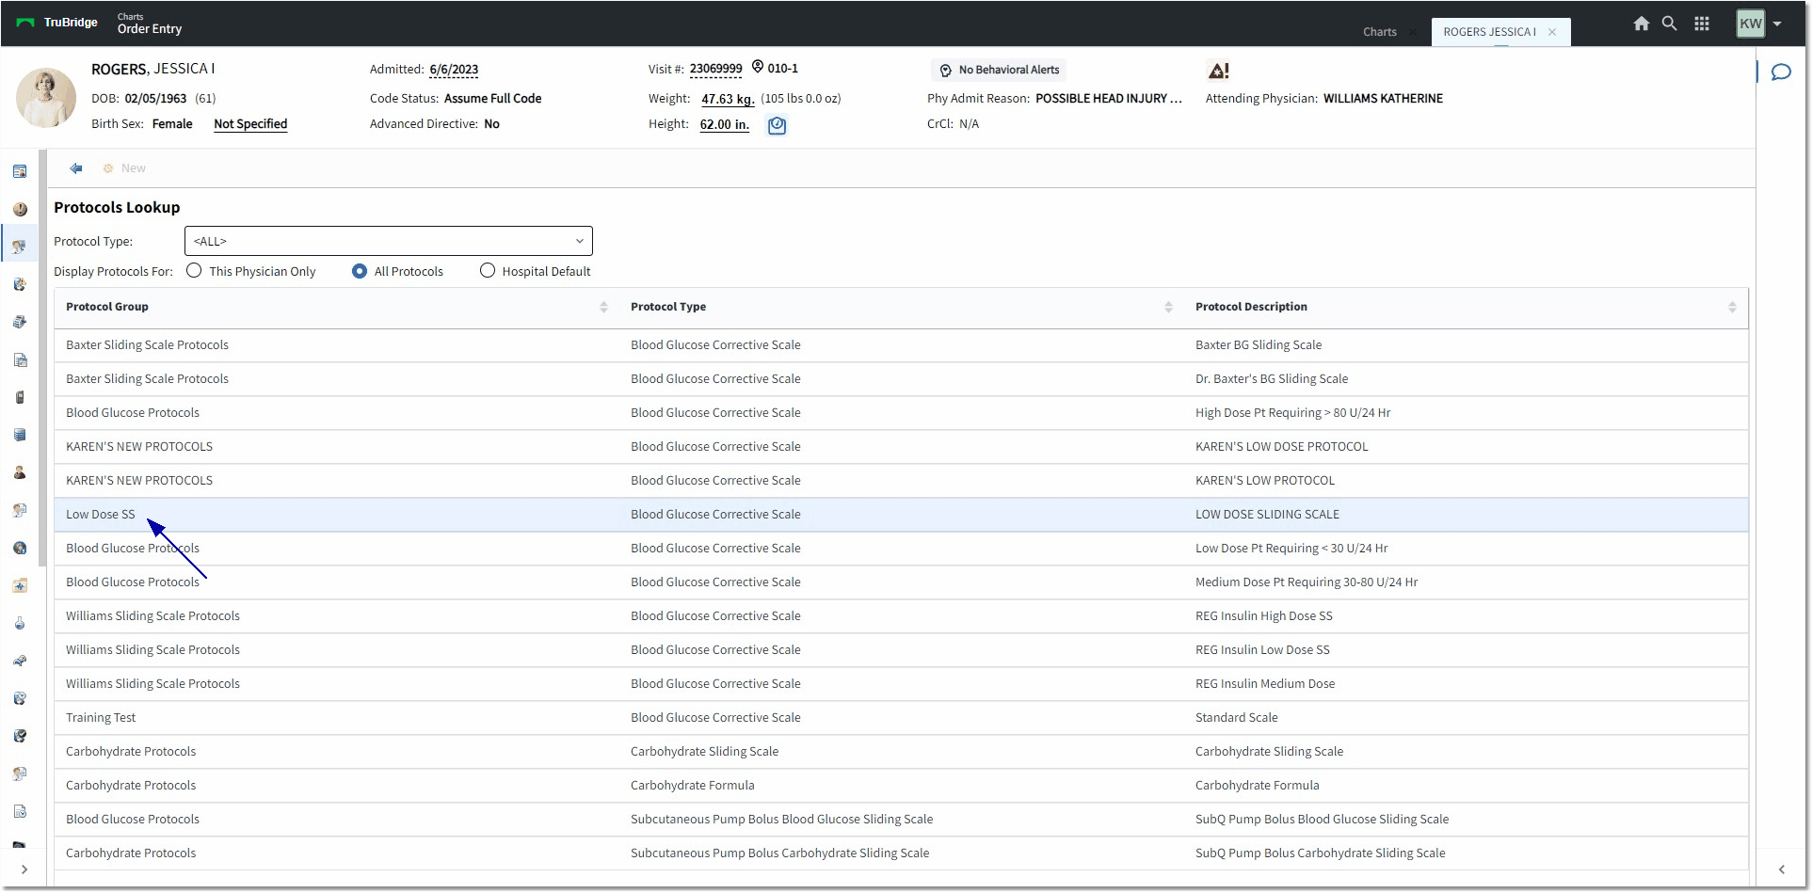Select Baxter BG Sliding Scale description

(x=1259, y=345)
